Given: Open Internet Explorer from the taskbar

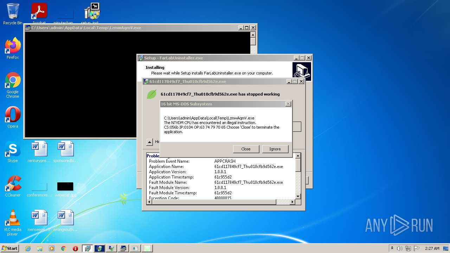Looking at the screenshot, I should pos(28,248).
